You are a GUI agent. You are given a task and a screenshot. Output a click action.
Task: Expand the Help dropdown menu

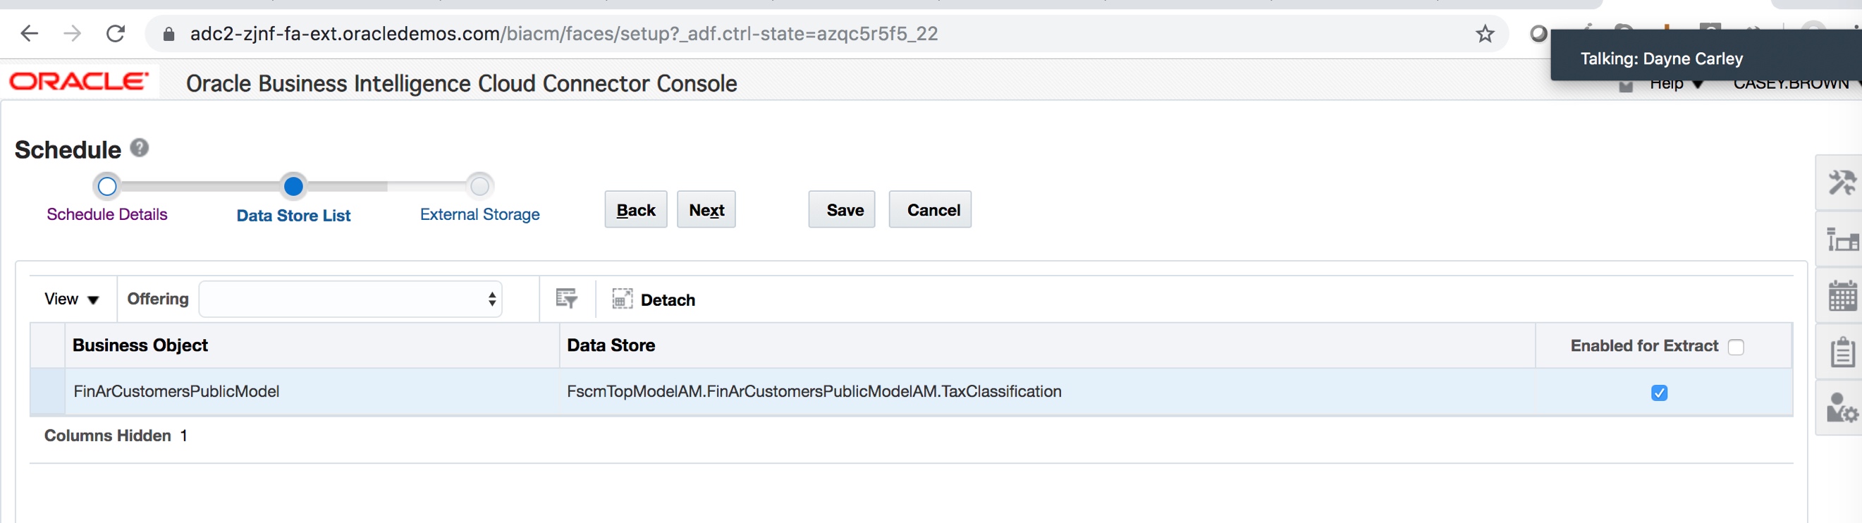point(1674,85)
